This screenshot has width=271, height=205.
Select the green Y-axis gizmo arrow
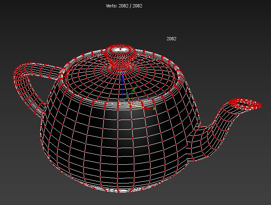134,90
